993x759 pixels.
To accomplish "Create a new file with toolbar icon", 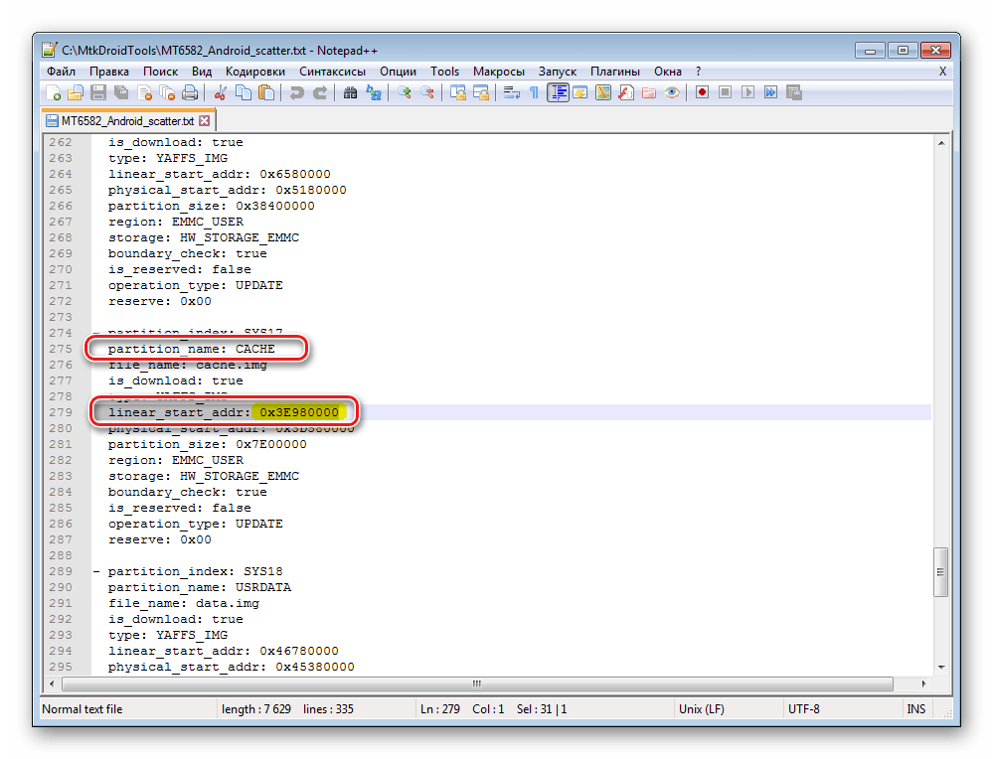I will [54, 93].
